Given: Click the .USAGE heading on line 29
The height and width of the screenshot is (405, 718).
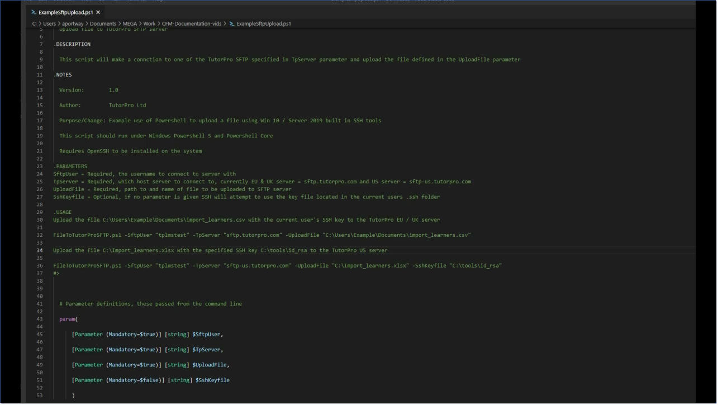Looking at the screenshot, I should (x=63, y=212).
